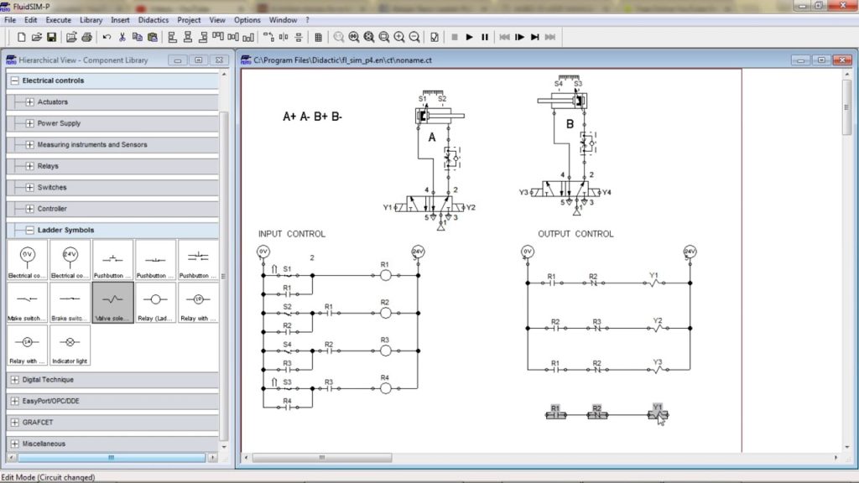The width and height of the screenshot is (859, 483).
Task: Expand Measuring instruments and Sensors
Action: pyautogui.click(x=29, y=144)
